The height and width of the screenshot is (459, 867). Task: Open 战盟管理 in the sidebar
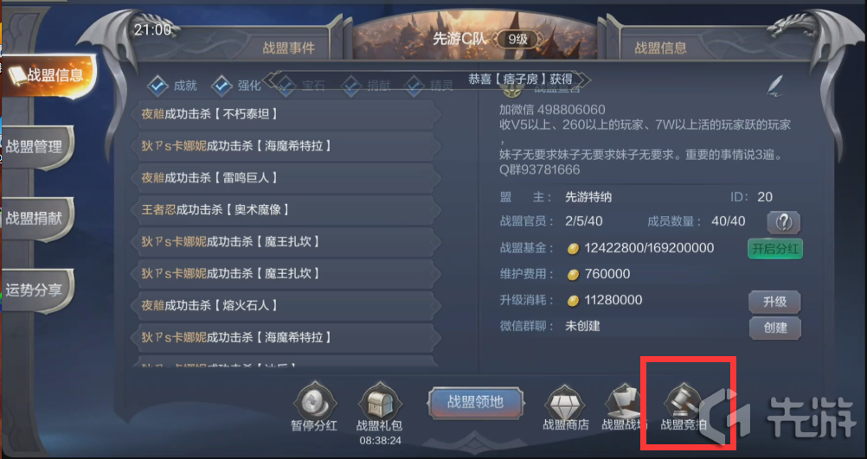(x=36, y=147)
